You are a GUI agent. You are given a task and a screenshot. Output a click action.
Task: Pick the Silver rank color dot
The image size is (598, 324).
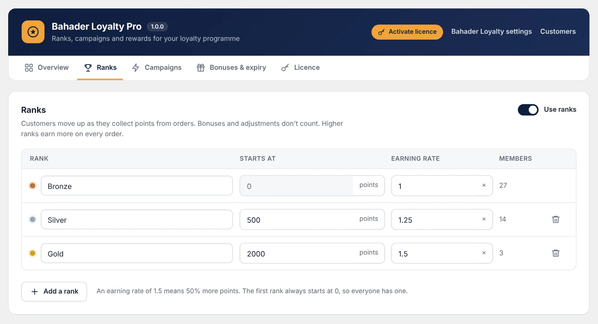coord(33,219)
